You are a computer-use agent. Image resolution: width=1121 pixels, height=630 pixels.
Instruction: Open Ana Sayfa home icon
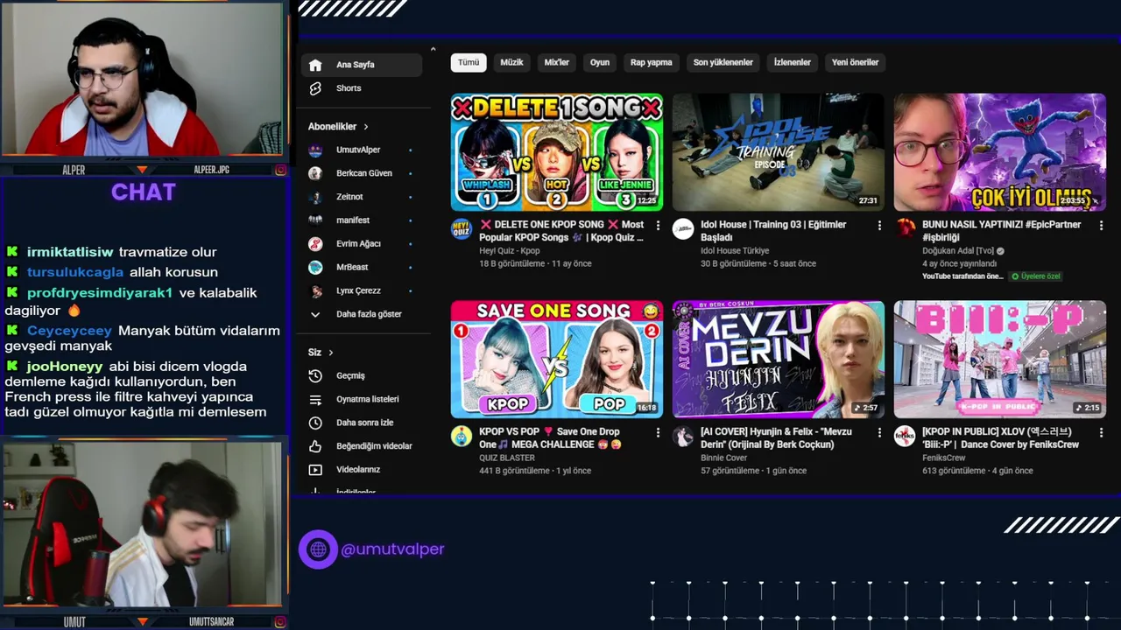(x=315, y=65)
